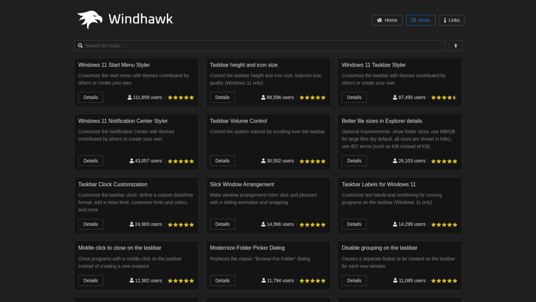Click the star rating on Taskbar Volume Control

(312, 161)
